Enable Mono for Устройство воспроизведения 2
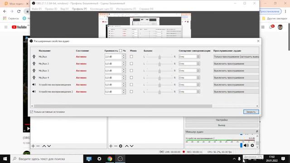 tap(131, 91)
